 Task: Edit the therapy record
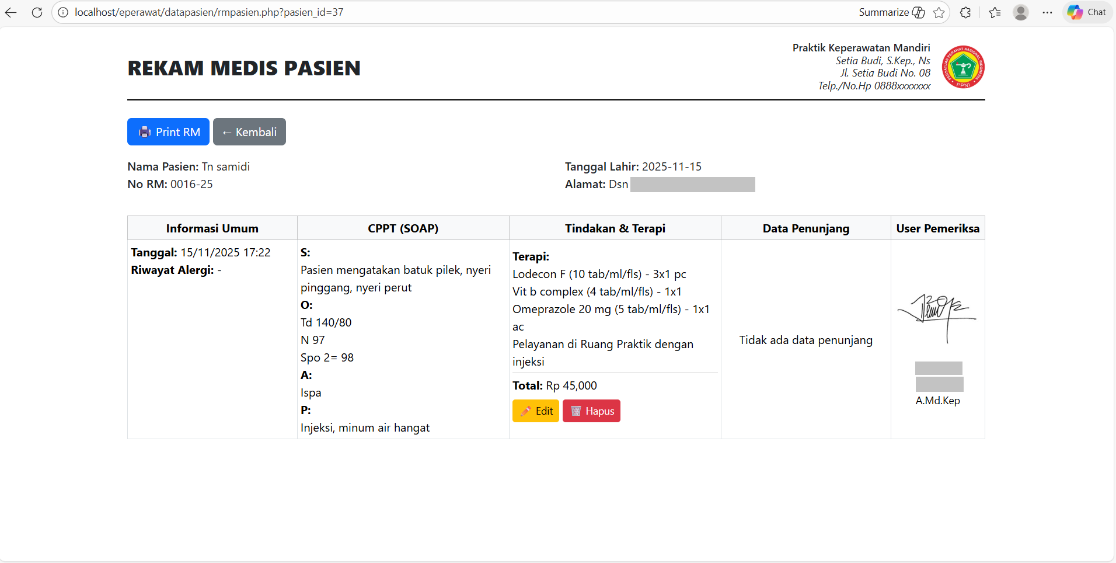click(536, 411)
